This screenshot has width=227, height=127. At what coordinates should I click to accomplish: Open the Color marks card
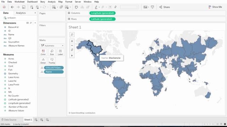point(43,53)
